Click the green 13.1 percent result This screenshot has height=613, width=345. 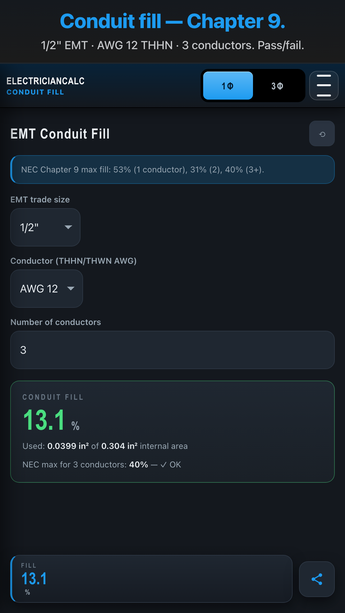(44, 420)
